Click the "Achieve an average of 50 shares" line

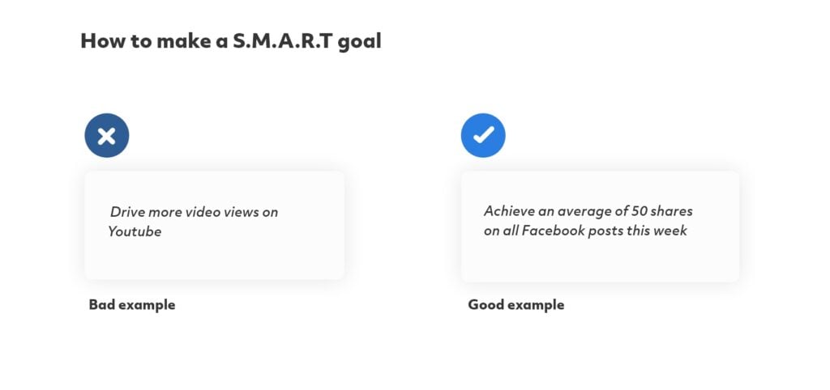(588, 211)
